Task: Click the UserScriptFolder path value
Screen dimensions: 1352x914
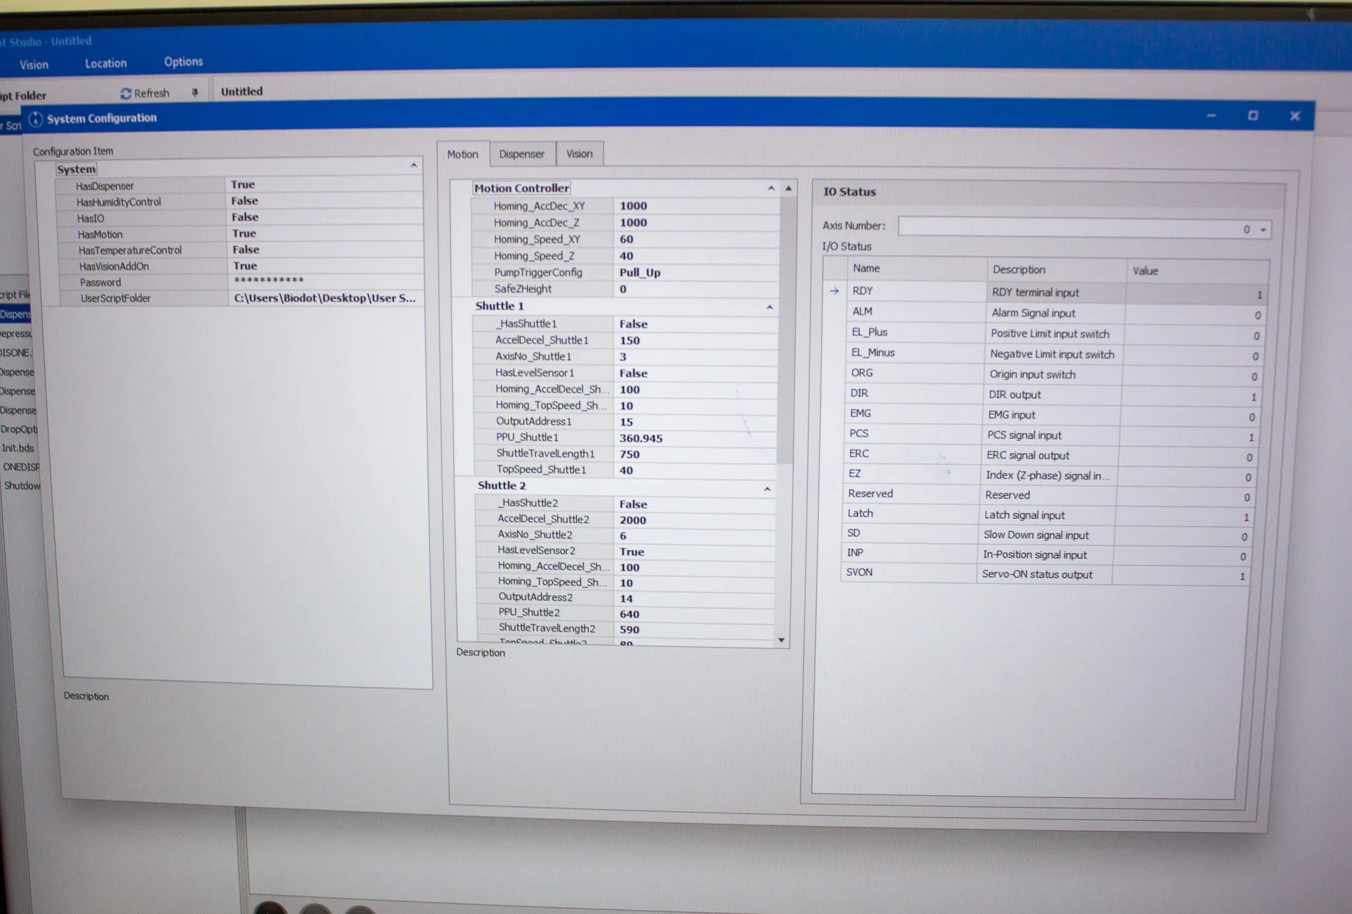Action: pyautogui.click(x=326, y=298)
